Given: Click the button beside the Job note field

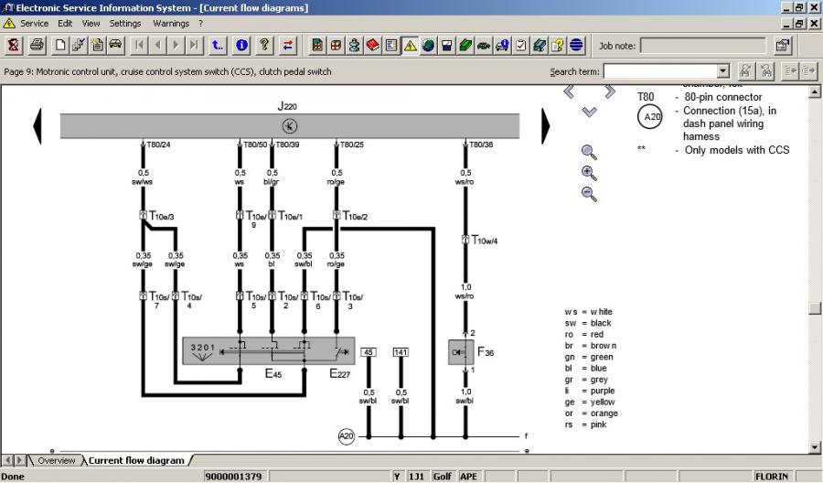Looking at the screenshot, I should pyautogui.click(x=783, y=45).
